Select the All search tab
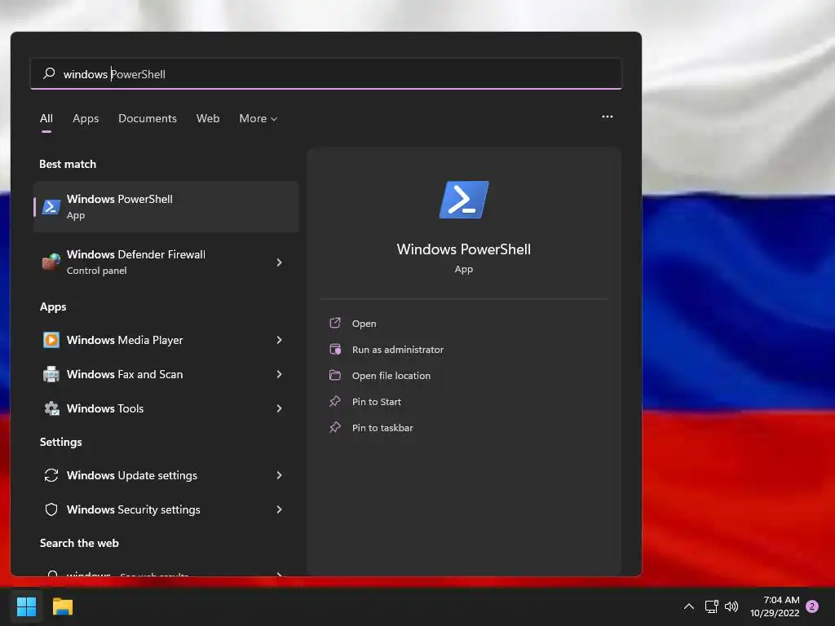 [46, 119]
